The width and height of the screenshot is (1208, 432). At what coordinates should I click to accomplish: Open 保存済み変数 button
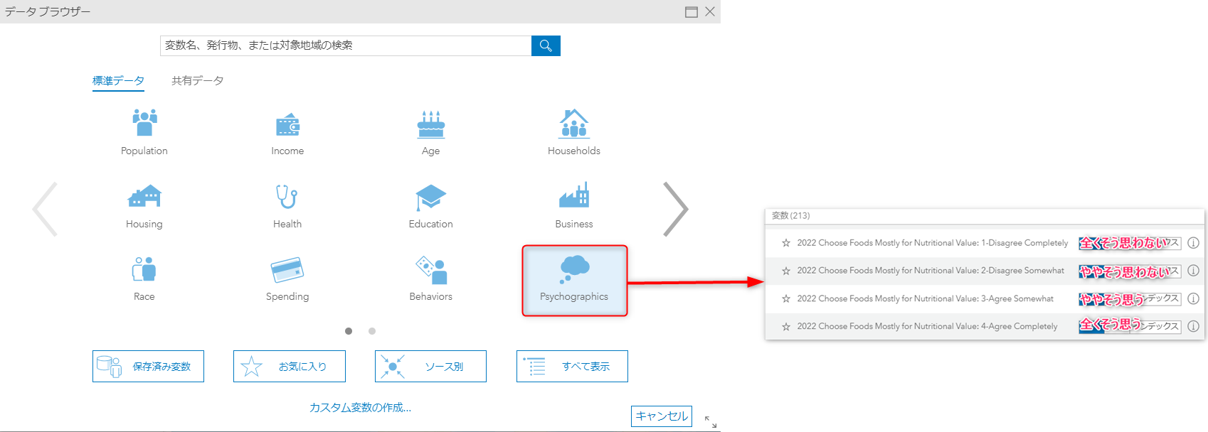click(x=148, y=366)
